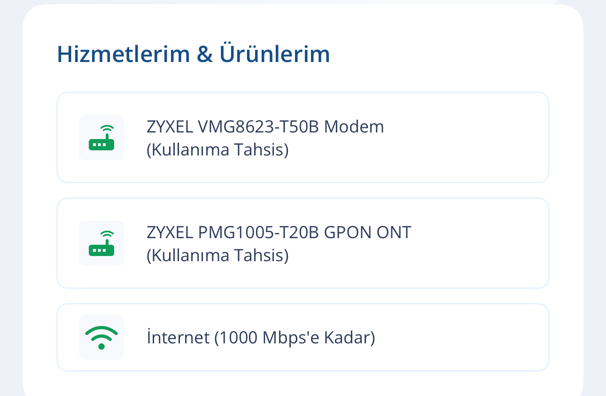Click the word İnternet in the third card

178,338
